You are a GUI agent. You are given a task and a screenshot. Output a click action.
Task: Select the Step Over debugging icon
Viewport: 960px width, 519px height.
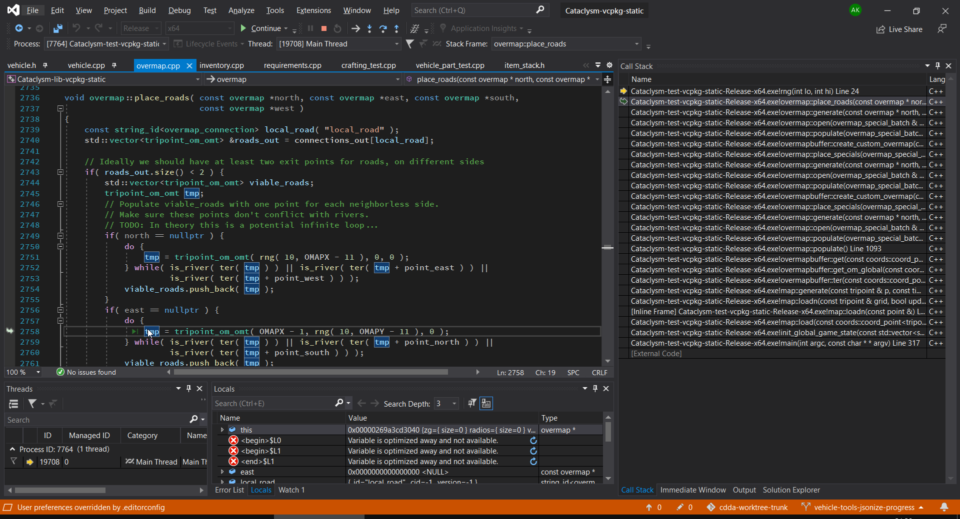point(383,28)
